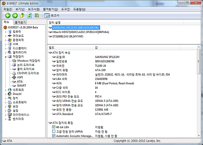Screen dimensions: 203x145
Task: Expand the 머더보드 tree node
Action: 6,36
